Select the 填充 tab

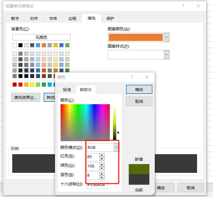tap(91, 18)
